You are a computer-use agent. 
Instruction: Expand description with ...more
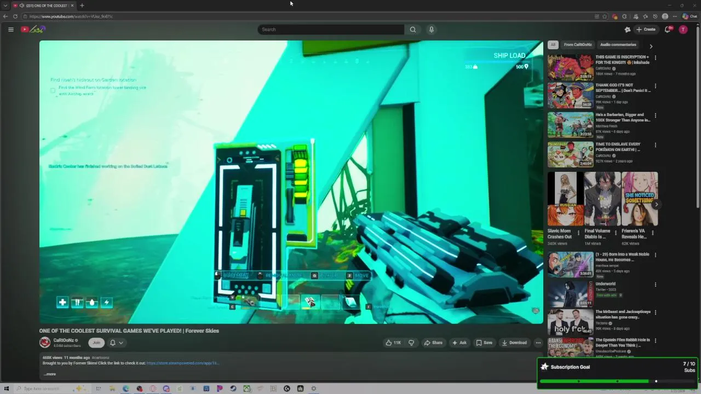49,374
